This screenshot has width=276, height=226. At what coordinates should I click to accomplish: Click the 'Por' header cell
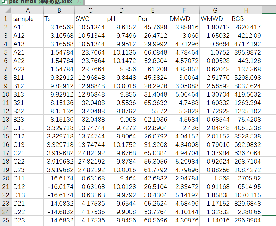point(153,19)
